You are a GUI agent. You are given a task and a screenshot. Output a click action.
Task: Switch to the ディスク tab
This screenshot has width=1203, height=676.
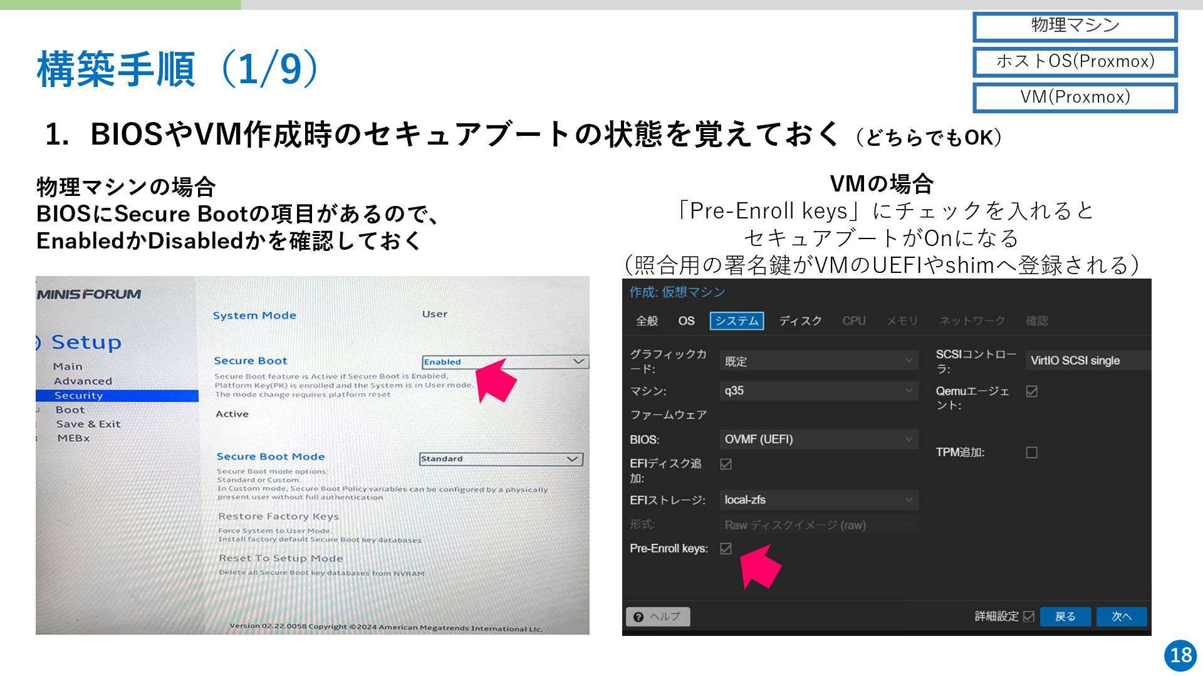pyautogui.click(x=799, y=321)
